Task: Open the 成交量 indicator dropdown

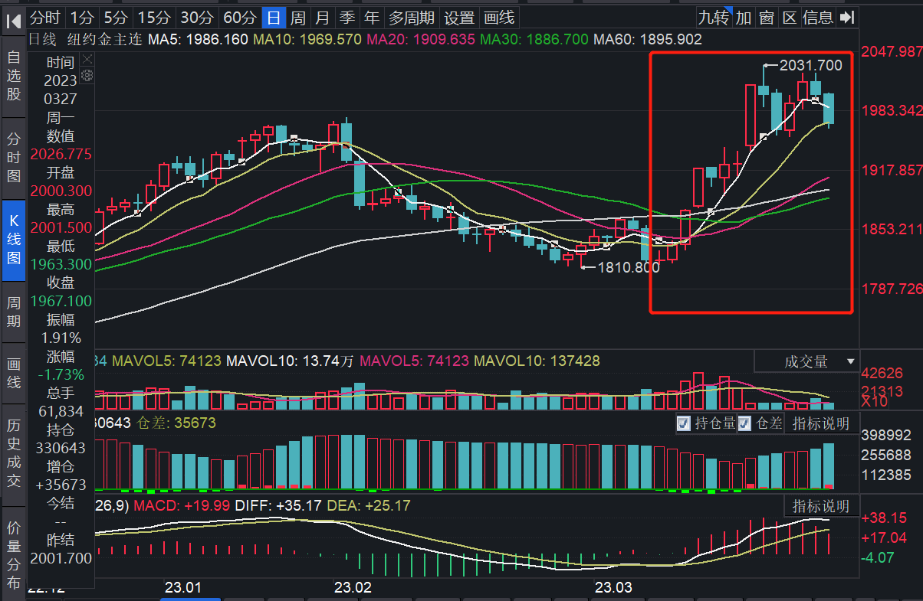Action: [806, 361]
